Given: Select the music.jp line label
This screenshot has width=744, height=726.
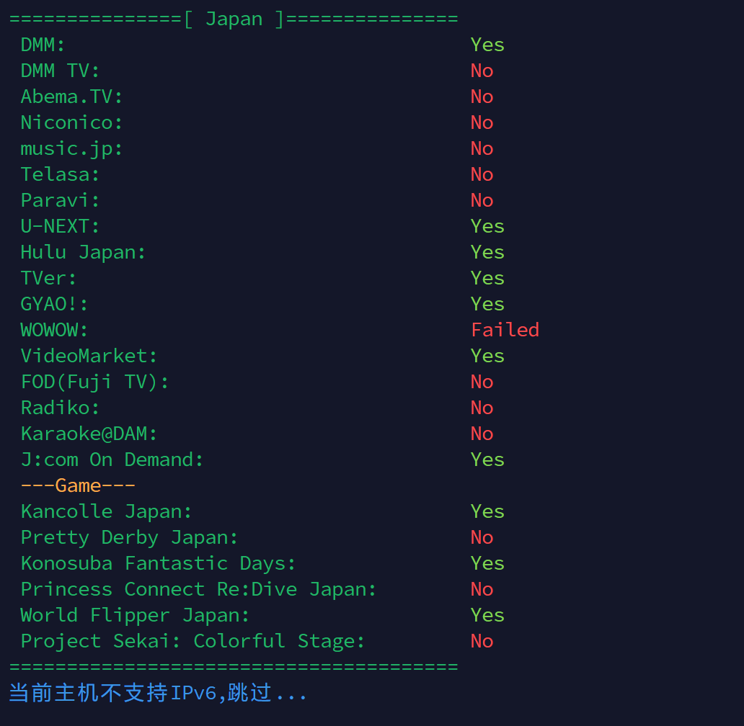Looking at the screenshot, I should [71, 149].
